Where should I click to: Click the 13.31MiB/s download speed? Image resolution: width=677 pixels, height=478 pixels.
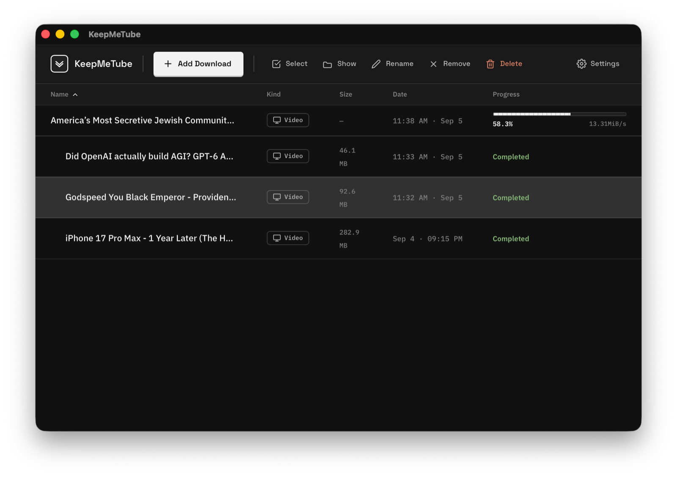pos(608,124)
